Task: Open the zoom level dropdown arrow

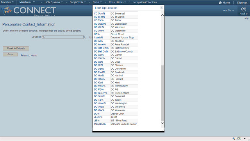Action: (x=245, y=139)
